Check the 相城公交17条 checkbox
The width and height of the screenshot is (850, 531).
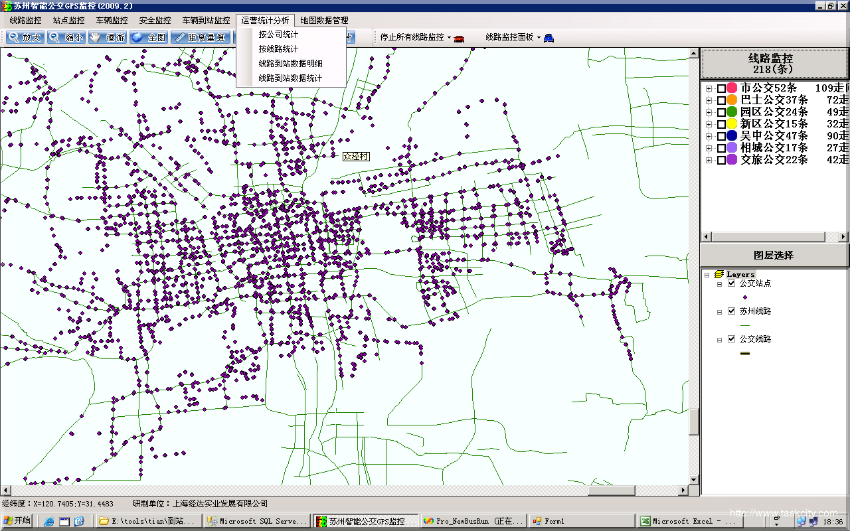pyautogui.click(x=721, y=148)
